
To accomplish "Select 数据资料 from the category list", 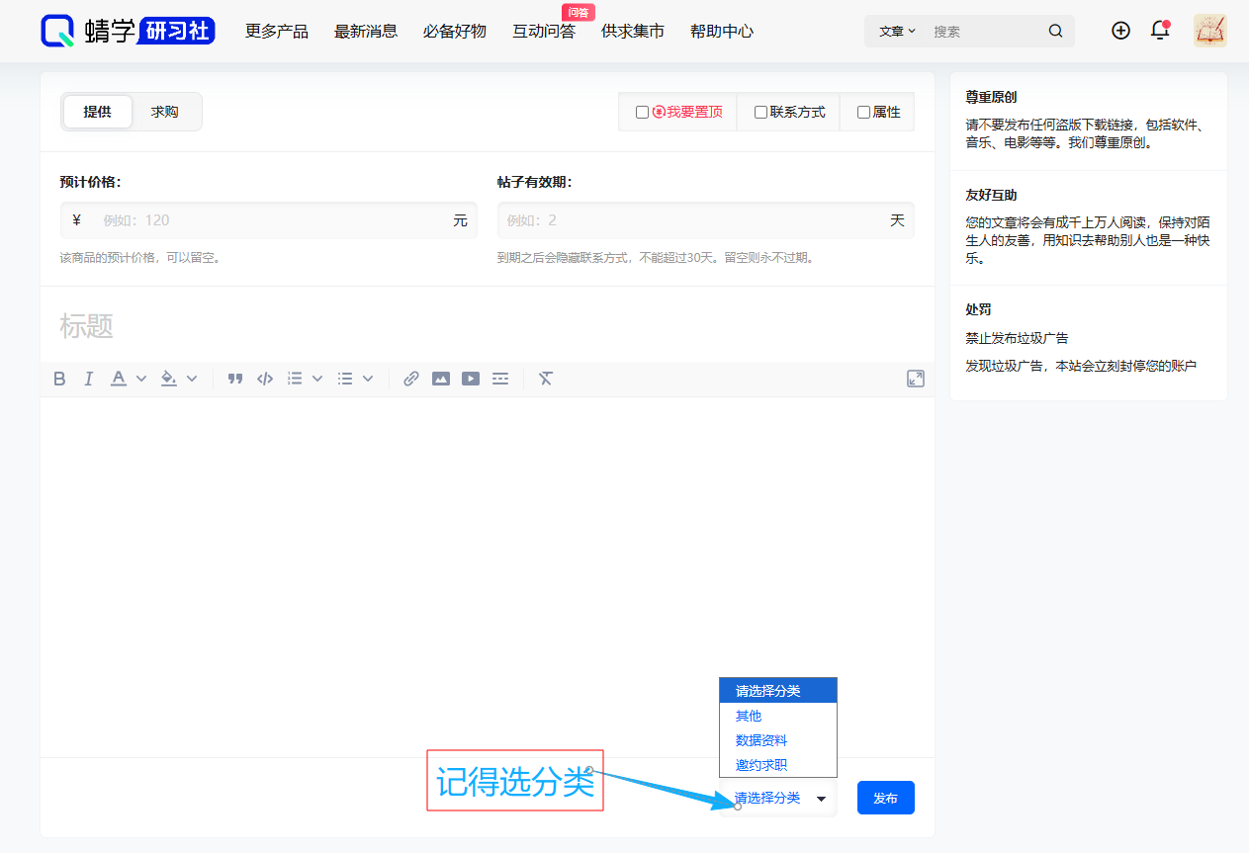I will 762,739.
